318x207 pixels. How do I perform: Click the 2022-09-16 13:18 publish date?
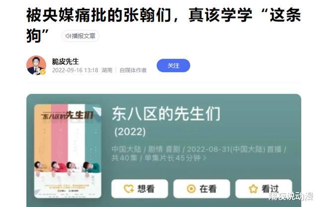tap(75, 70)
